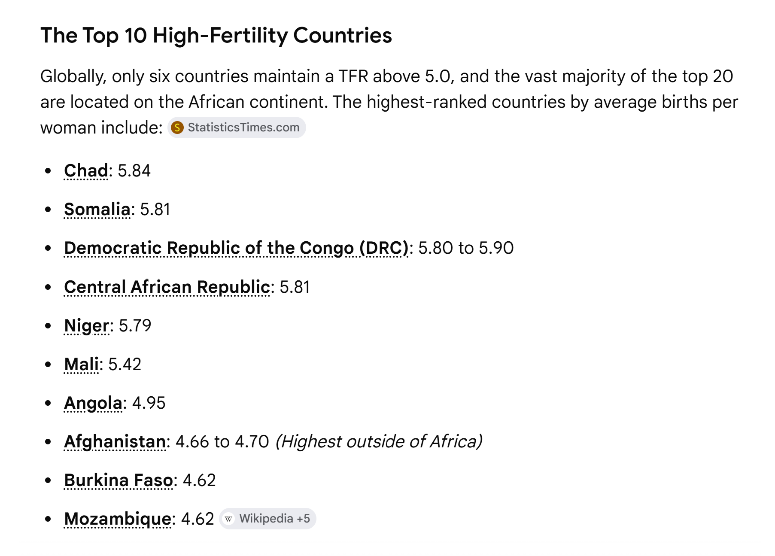The image size is (775, 556).
Task: Open the StatisticsTimes.com citation chip
Action: 237,128
